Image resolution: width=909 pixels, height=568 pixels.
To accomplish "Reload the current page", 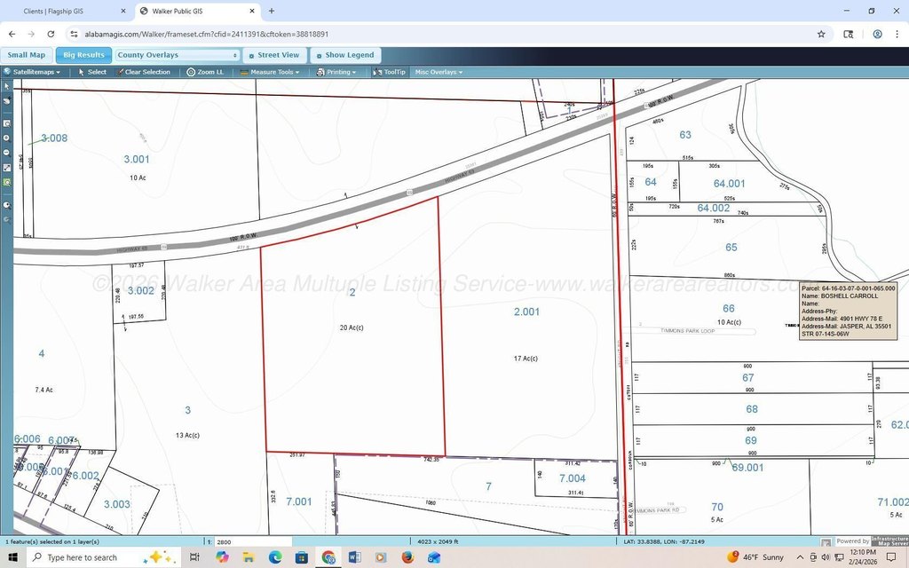I will click(x=51, y=35).
